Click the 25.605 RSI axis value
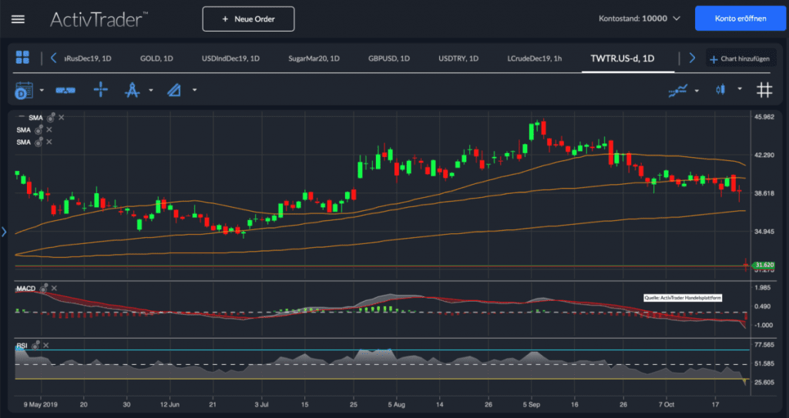Viewport: 789px width, 418px height. point(764,383)
